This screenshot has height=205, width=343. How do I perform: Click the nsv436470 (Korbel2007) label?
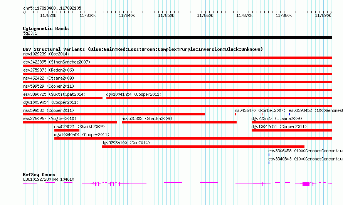click(x=260, y=110)
